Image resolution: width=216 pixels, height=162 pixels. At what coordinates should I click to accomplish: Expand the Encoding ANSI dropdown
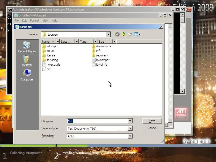click(x=130, y=136)
